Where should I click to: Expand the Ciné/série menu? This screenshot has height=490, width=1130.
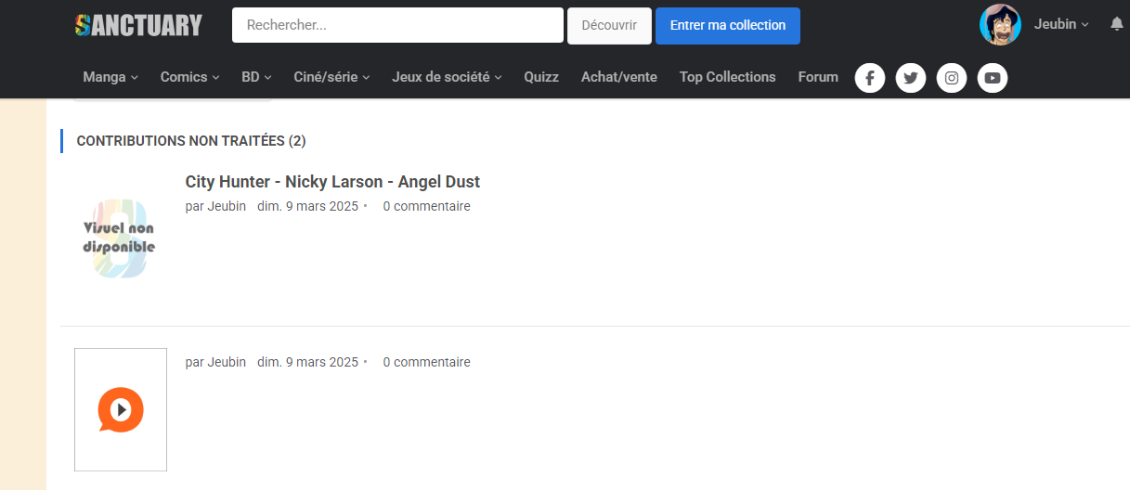pyautogui.click(x=331, y=77)
